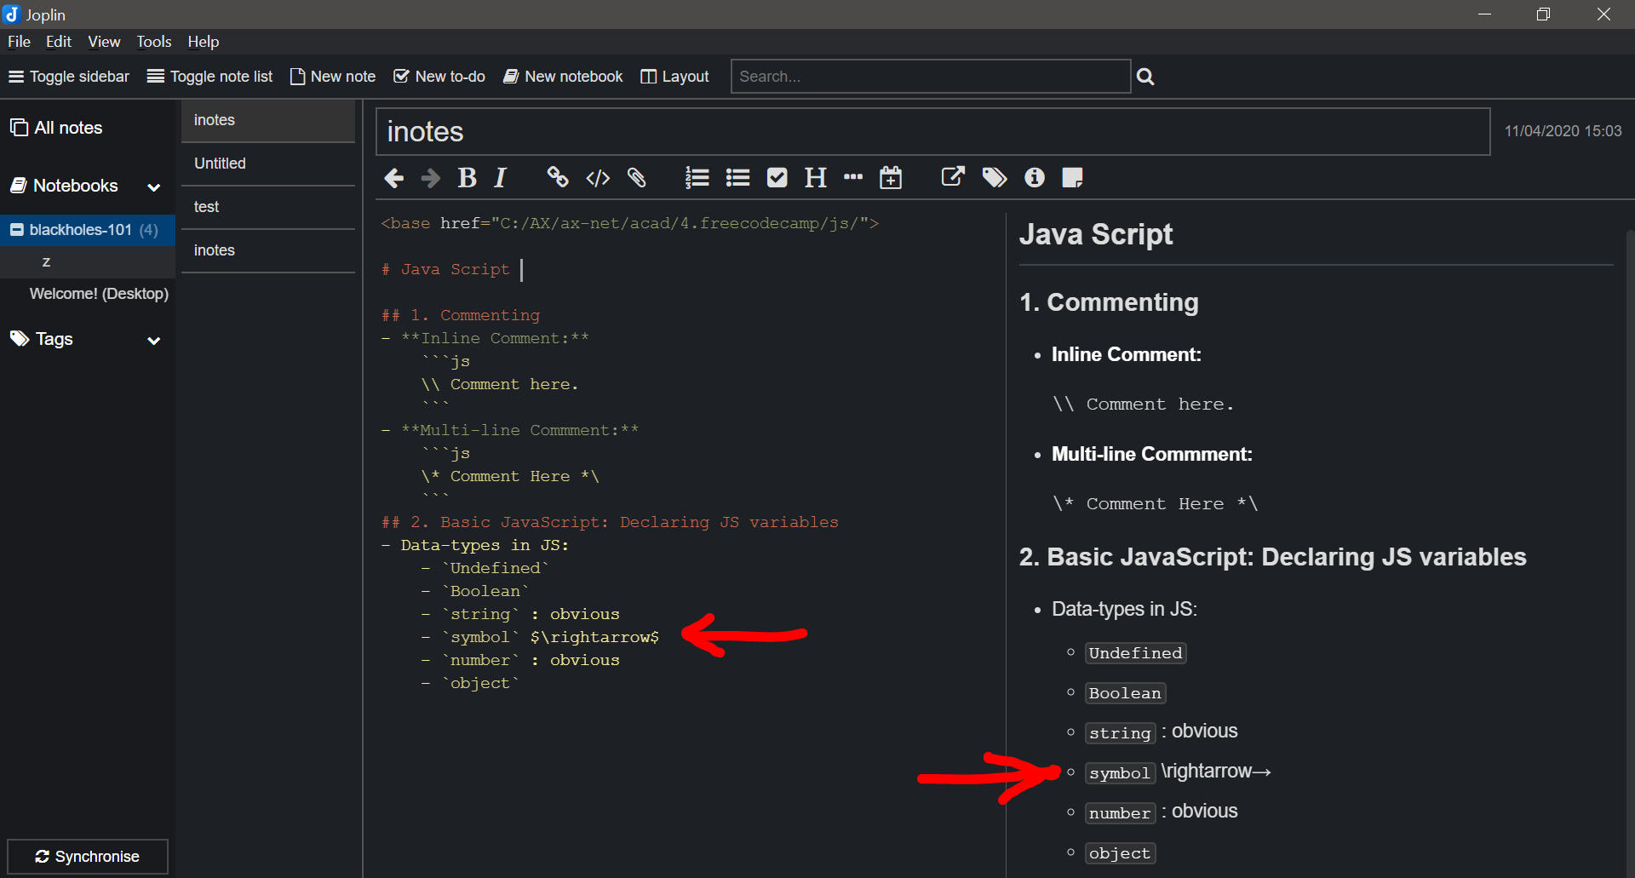Create a New notebook

(x=562, y=76)
